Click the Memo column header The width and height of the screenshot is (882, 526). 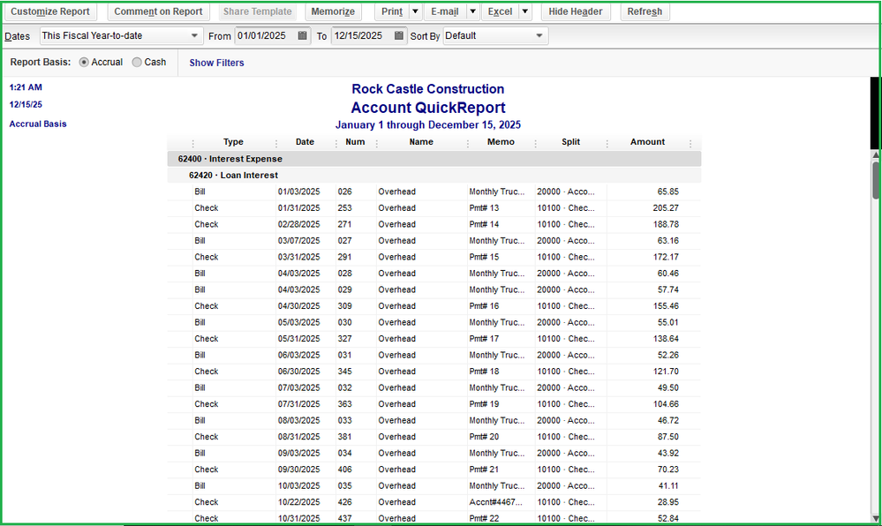click(501, 142)
